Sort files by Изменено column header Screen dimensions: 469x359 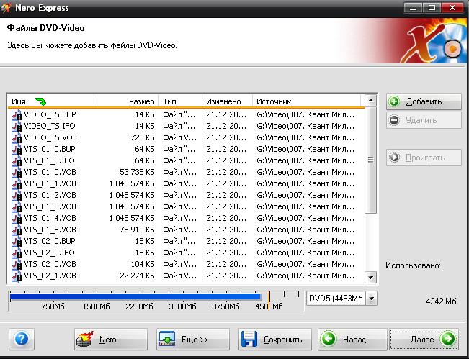pos(227,101)
